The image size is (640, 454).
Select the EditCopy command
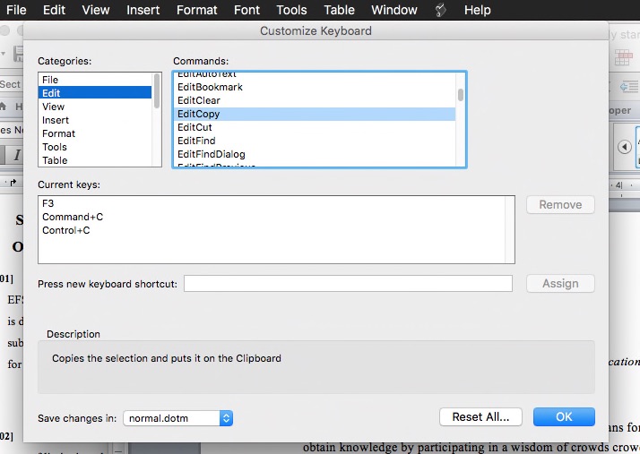315,114
